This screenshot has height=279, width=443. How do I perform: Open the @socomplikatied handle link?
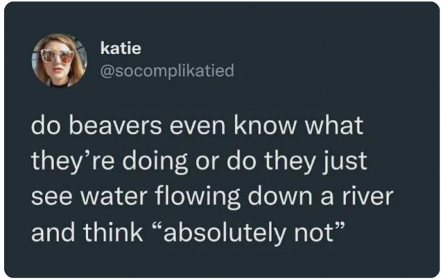167,70
